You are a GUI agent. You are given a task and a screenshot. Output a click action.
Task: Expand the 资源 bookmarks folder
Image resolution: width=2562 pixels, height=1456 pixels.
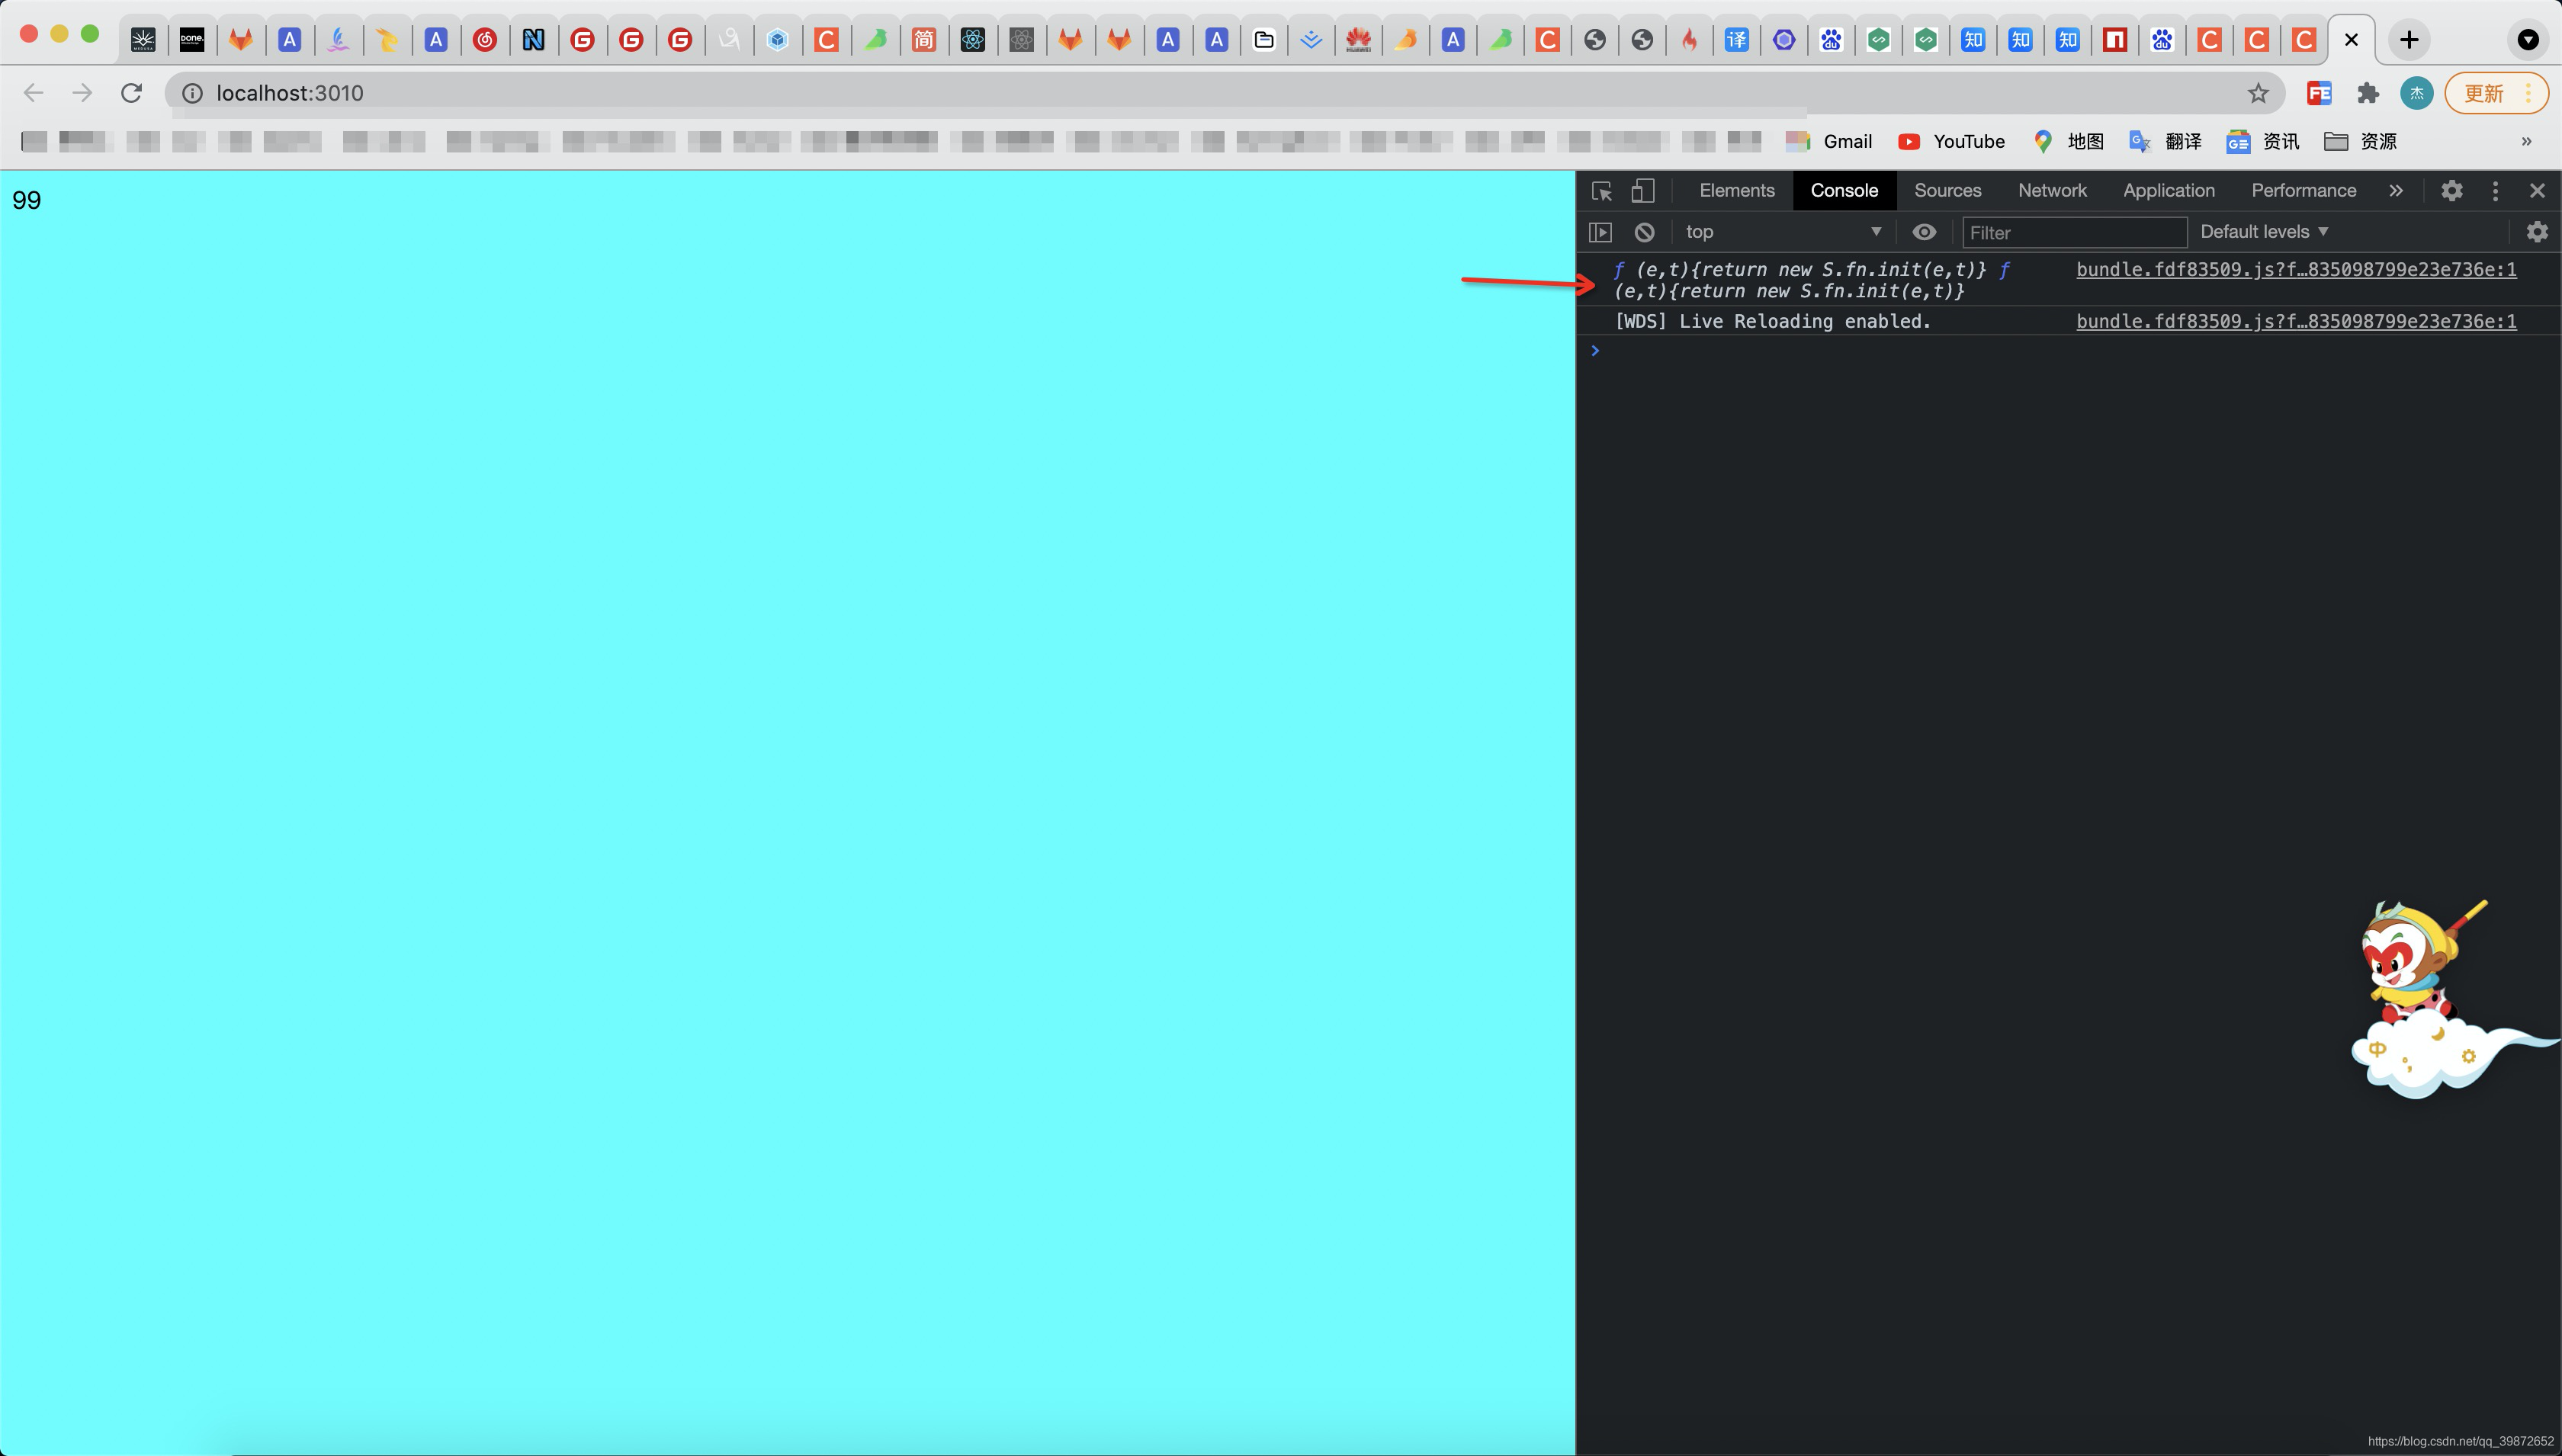(2360, 141)
